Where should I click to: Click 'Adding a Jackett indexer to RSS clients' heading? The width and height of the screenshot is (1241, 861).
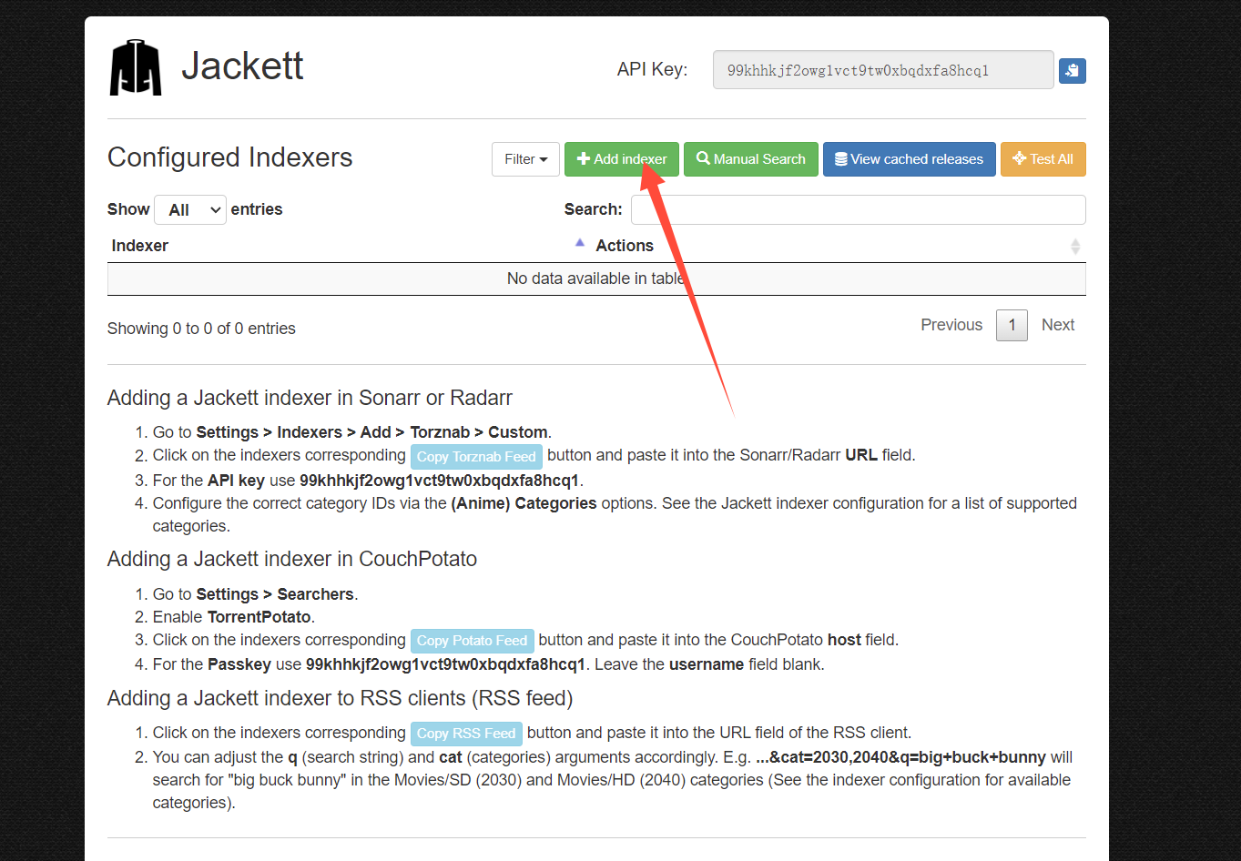point(340,698)
